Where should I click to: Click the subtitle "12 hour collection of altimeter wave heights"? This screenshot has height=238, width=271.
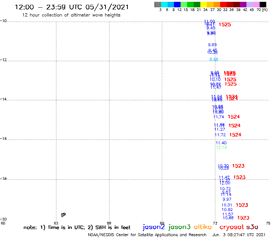coord(71,15)
